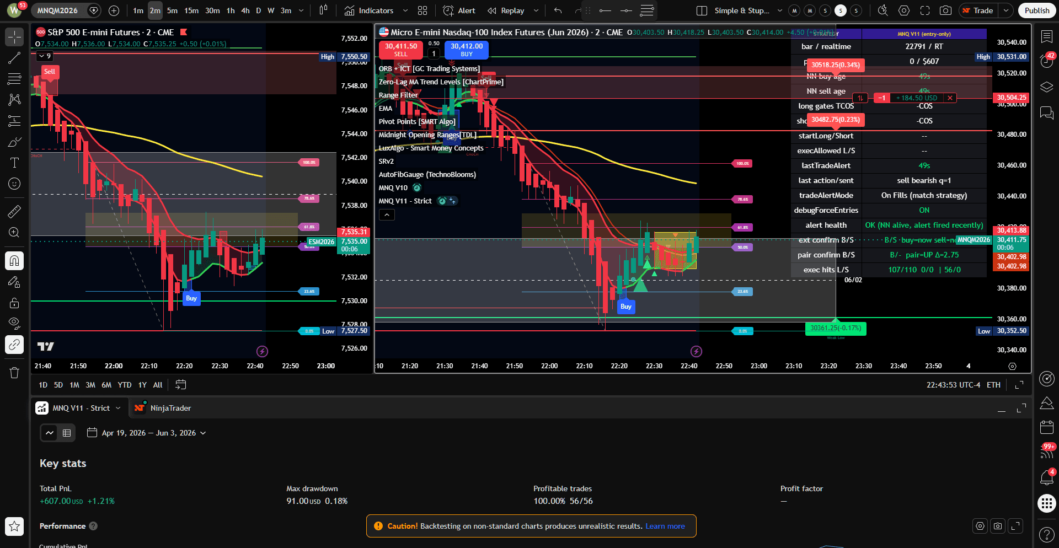Expand the timeframe interval dropdown
This screenshot has height=548, width=1059.
pos(301,10)
